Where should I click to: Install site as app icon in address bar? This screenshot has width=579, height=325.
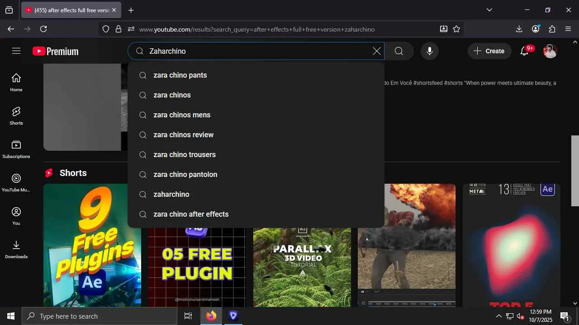tap(444, 29)
